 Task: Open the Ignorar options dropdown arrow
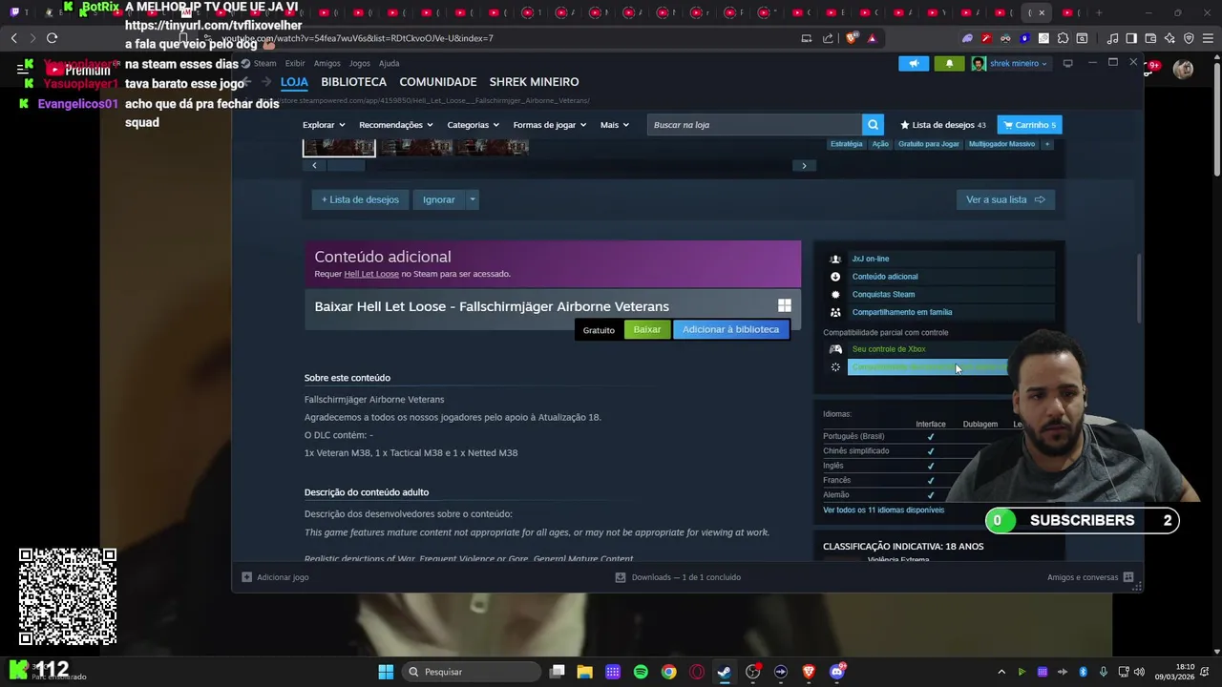pyautogui.click(x=472, y=199)
